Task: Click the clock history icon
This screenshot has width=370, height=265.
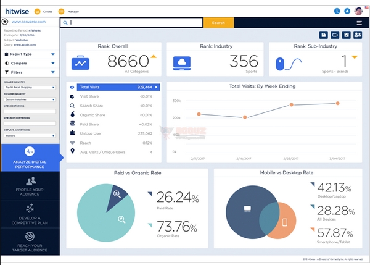Action: click(337, 11)
